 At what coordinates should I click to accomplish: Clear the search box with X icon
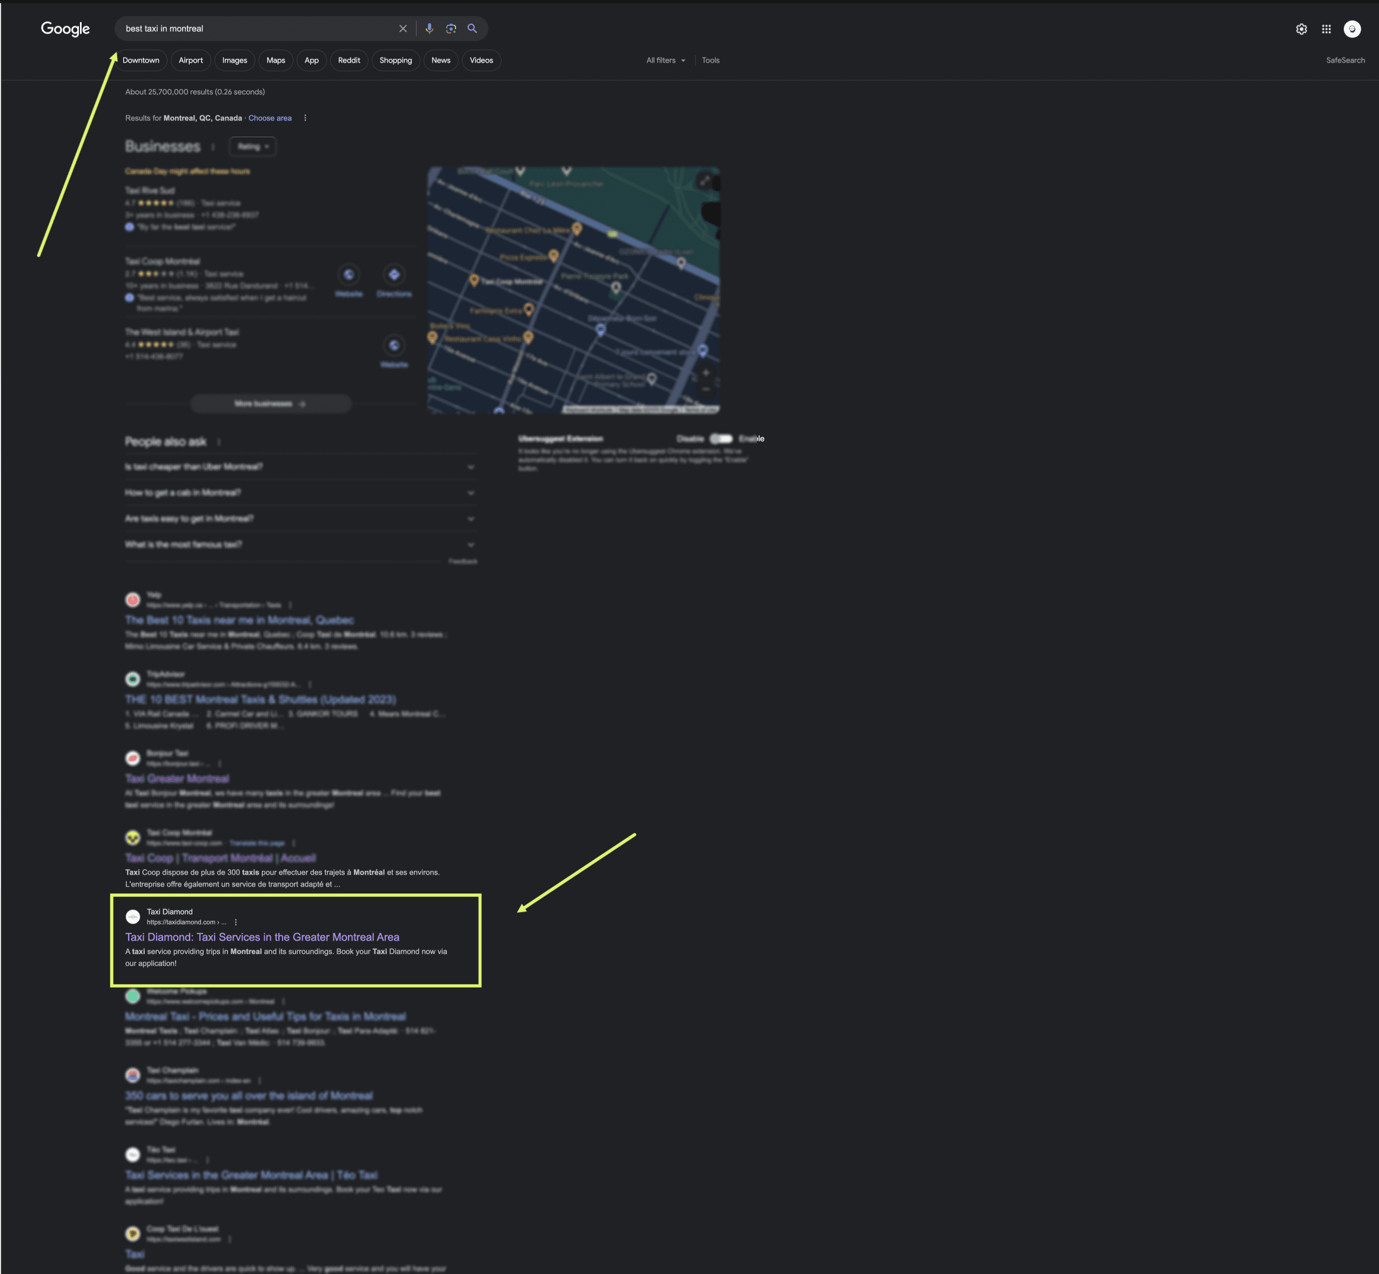click(403, 28)
